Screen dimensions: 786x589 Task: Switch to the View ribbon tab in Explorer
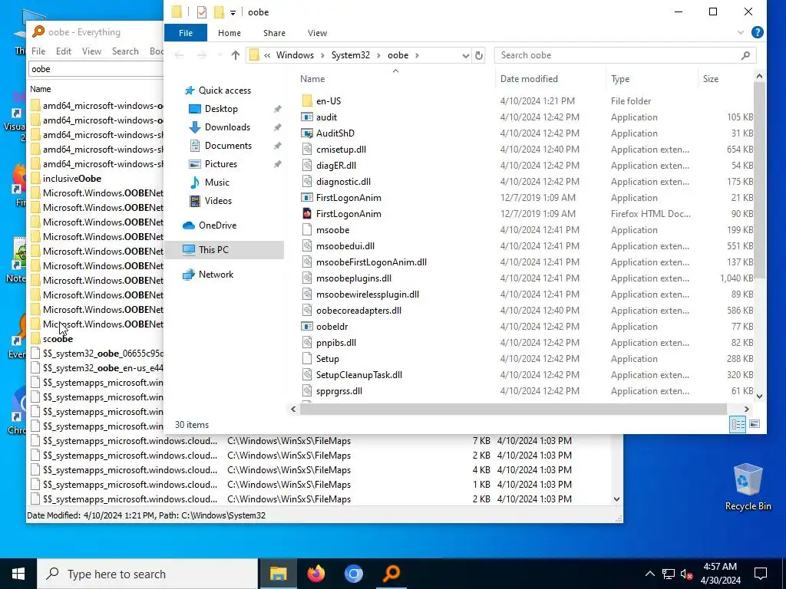[317, 33]
